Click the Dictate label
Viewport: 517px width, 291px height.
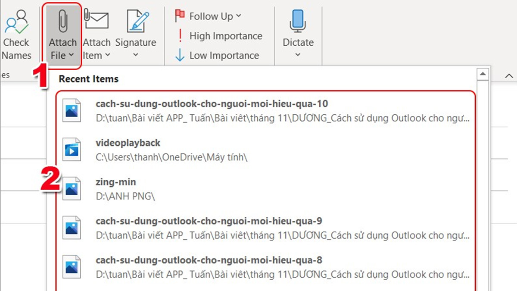(298, 42)
